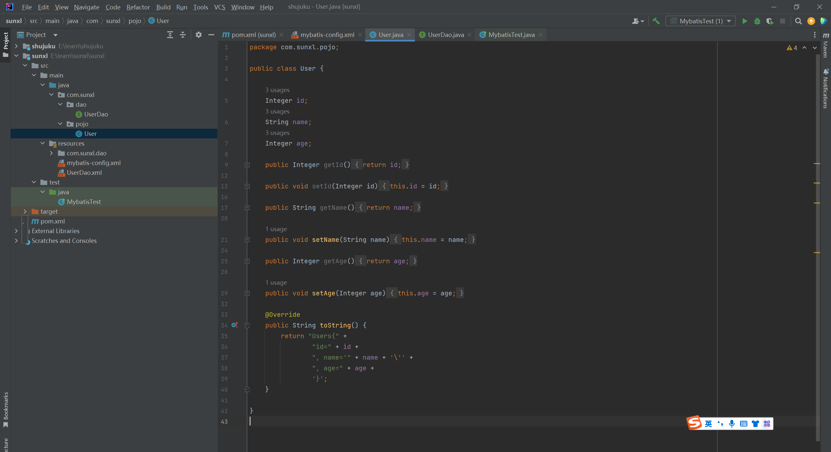This screenshot has width=831, height=452.
Task: Open the IDE update arrow icon
Action: 811,21
